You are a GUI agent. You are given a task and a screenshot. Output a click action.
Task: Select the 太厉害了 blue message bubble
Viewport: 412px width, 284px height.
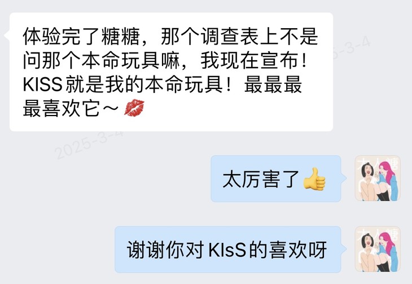pos(276,179)
